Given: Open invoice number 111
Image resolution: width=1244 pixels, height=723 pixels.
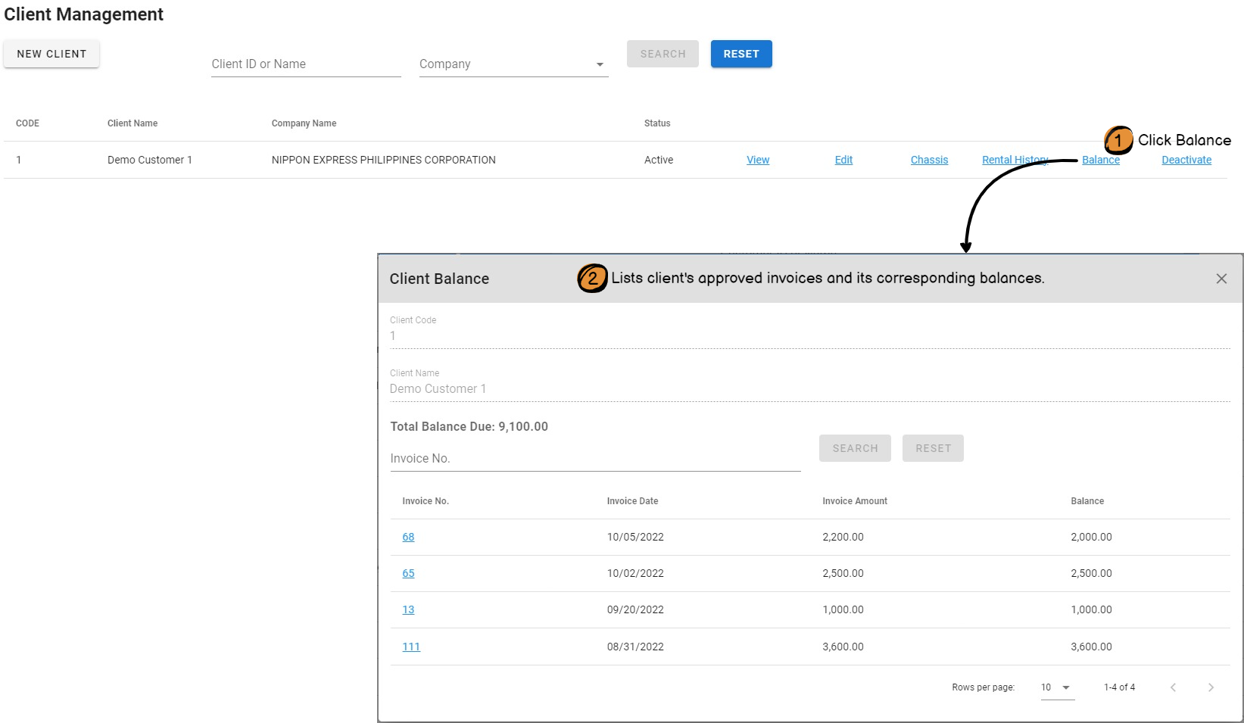Looking at the screenshot, I should click(x=410, y=647).
